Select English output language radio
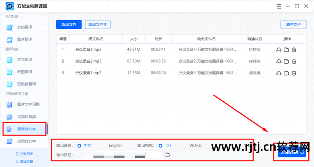314x167 pixels. 104,146
